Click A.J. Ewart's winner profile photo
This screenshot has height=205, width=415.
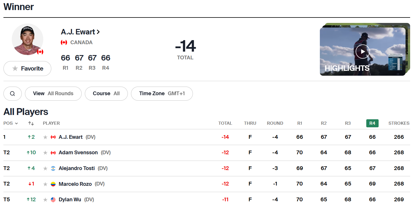click(28, 40)
